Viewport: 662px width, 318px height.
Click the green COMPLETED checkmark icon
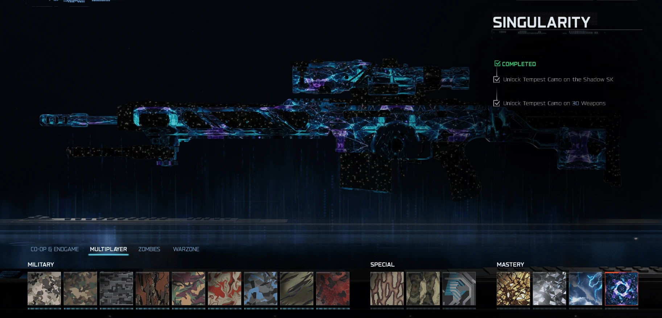click(497, 64)
